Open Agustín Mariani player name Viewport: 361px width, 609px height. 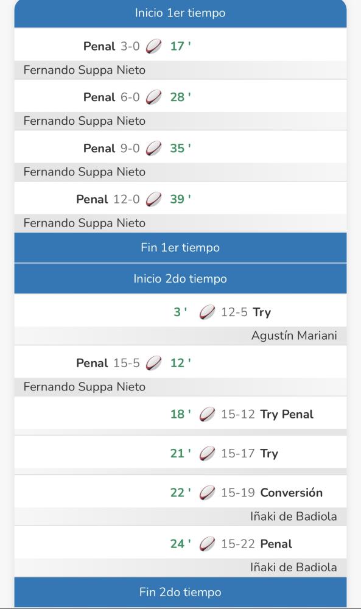[294, 336]
